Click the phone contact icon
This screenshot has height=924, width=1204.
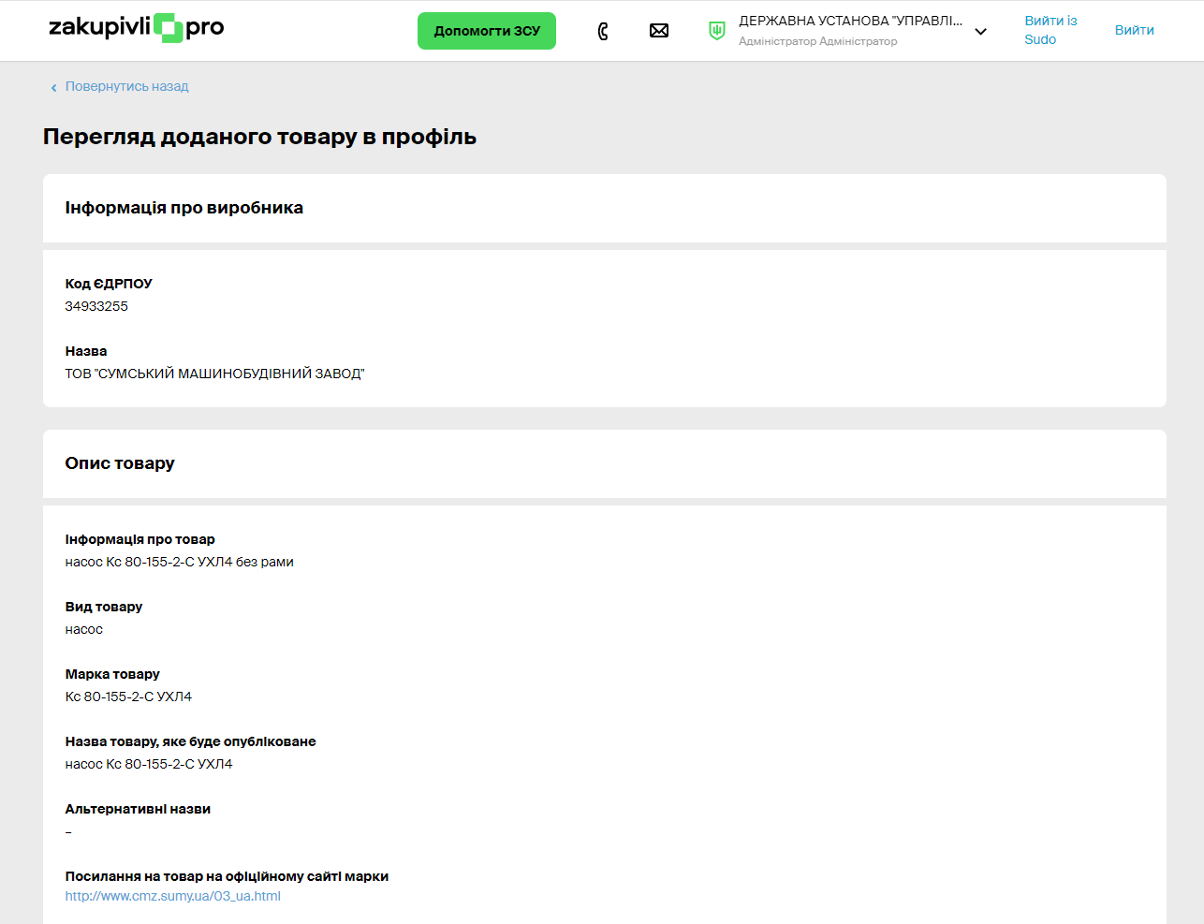pyautogui.click(x=603, y=31)
